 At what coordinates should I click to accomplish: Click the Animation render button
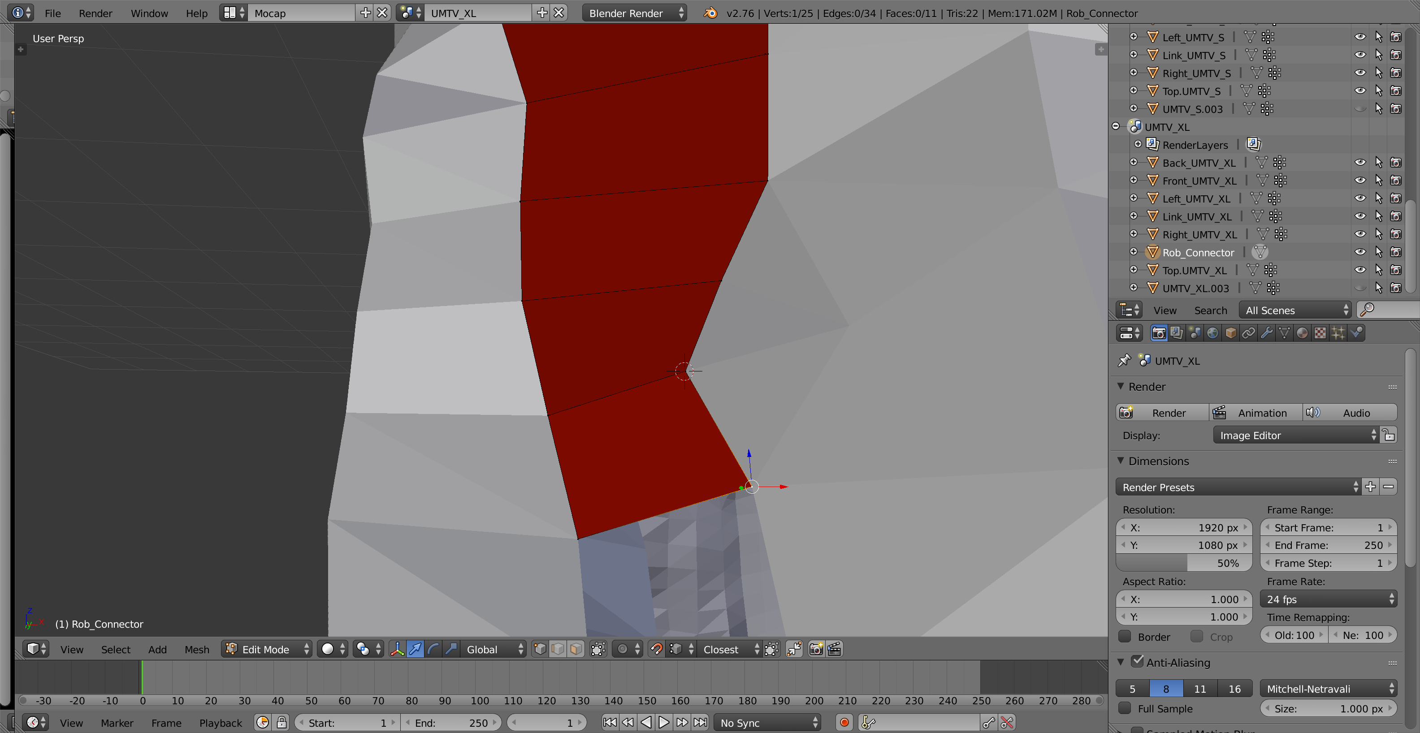pyautogui.click(x=1256, y=413)
